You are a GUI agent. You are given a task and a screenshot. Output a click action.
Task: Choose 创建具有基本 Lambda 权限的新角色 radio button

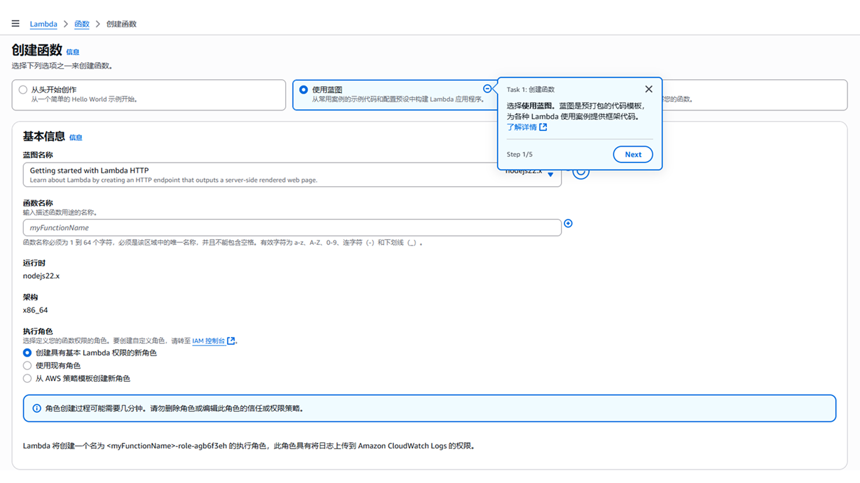click(x=27, y=353)
